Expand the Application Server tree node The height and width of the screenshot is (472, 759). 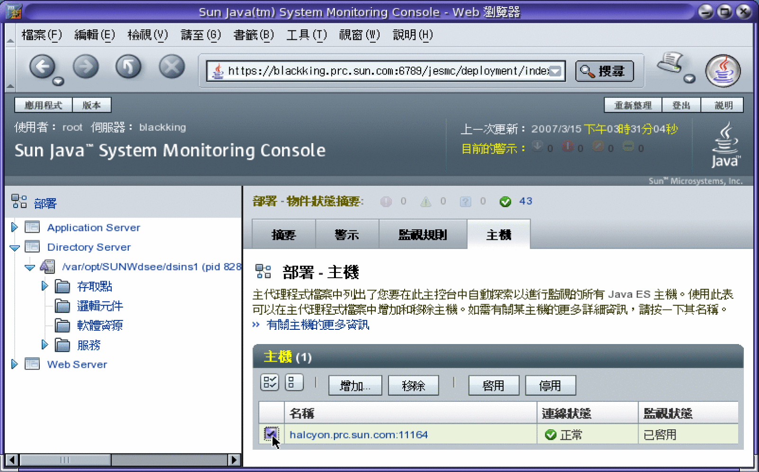pos(14,227)
